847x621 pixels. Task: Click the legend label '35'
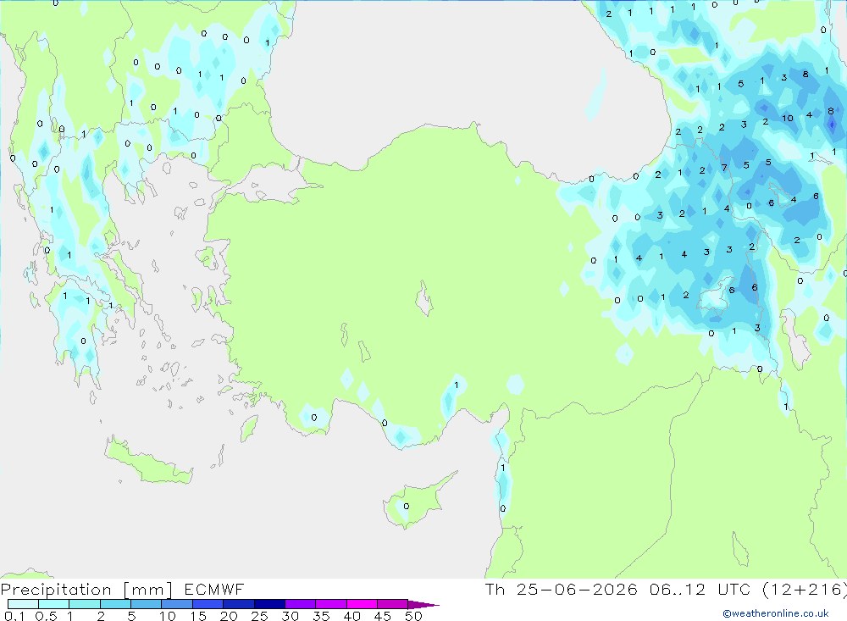[x=321, y=616]
